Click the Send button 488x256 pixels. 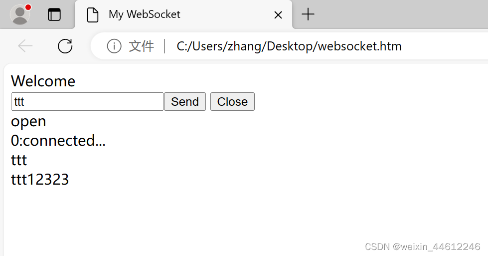[x=185, y=101]
